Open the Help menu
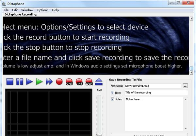This screenshot has width=196, height=136. click(56, 10)
